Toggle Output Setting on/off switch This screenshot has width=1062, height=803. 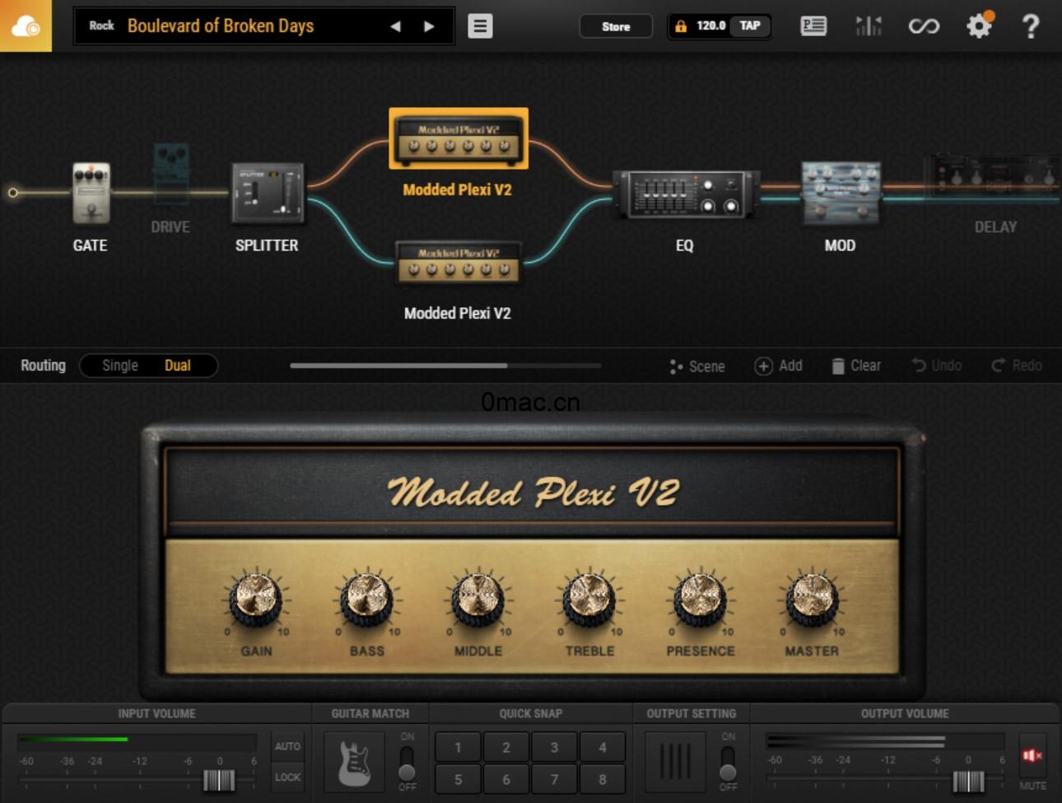click(x=728, y=762)
